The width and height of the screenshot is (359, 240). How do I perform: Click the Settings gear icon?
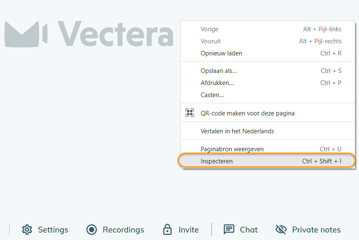27,230
